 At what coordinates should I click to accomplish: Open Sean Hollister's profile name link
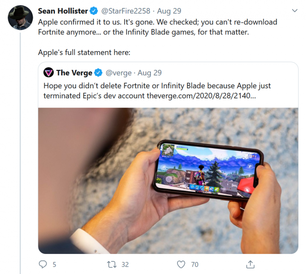pyautogui.click(x=63, y=10)
